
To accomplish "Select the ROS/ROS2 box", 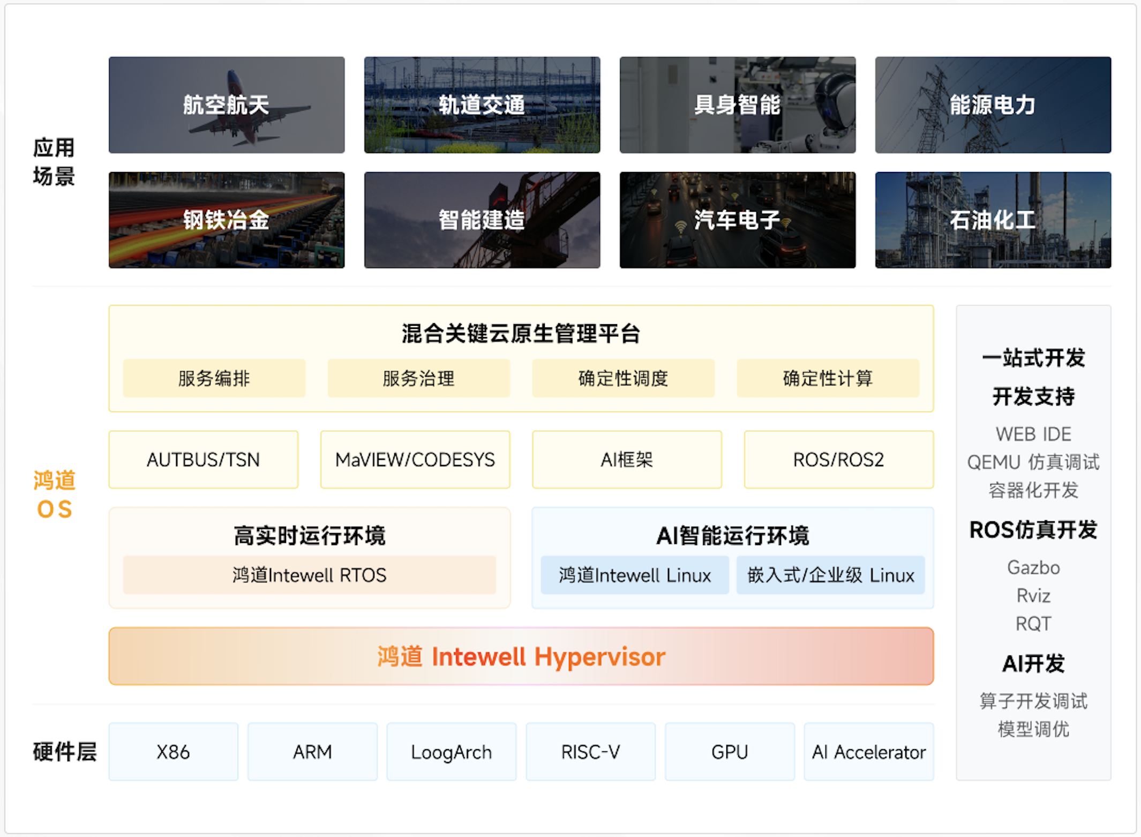I will pos(839,460).
